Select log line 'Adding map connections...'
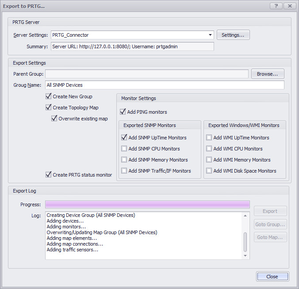This screenshot has height=289, width=299. pyautogui.click(x=75, y=244)
